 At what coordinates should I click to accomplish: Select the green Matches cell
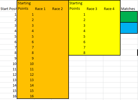(129, 17)
